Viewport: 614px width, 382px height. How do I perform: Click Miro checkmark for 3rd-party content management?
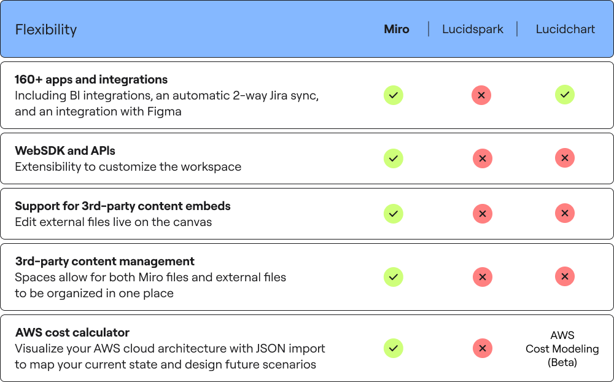tap(394, 277)
